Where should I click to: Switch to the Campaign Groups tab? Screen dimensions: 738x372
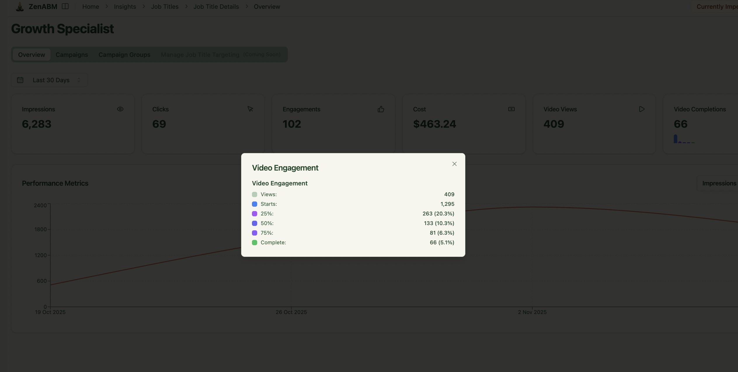click(x=124, y=55)
